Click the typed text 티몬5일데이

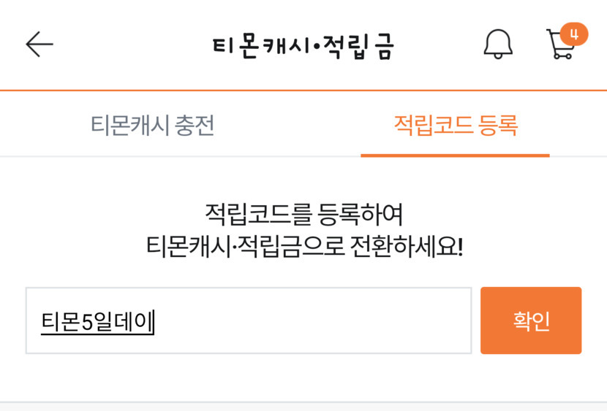[97, 321]
